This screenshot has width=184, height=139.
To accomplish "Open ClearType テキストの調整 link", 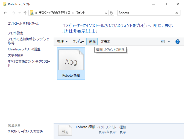I will coord(24,49).
